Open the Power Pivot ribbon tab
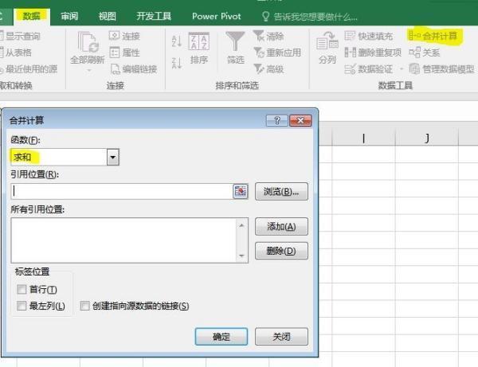Image resolution: width=478 pixels, height=367 pixels. pyautogui.click(x=217, y=16)
